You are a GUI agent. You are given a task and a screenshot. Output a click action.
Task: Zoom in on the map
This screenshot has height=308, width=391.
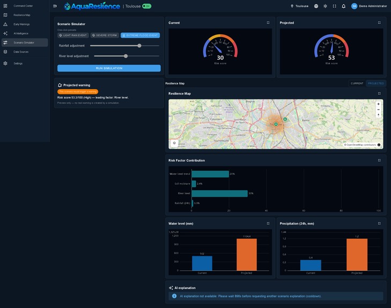click(378, 104)
